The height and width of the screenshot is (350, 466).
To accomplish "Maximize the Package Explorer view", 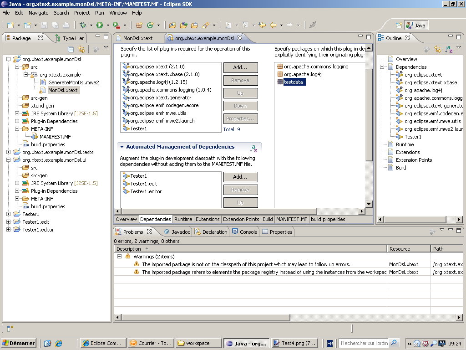I will (x=106, y=37).
